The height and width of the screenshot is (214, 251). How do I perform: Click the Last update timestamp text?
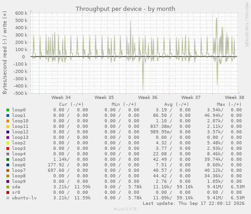click(x=194, y=203)
